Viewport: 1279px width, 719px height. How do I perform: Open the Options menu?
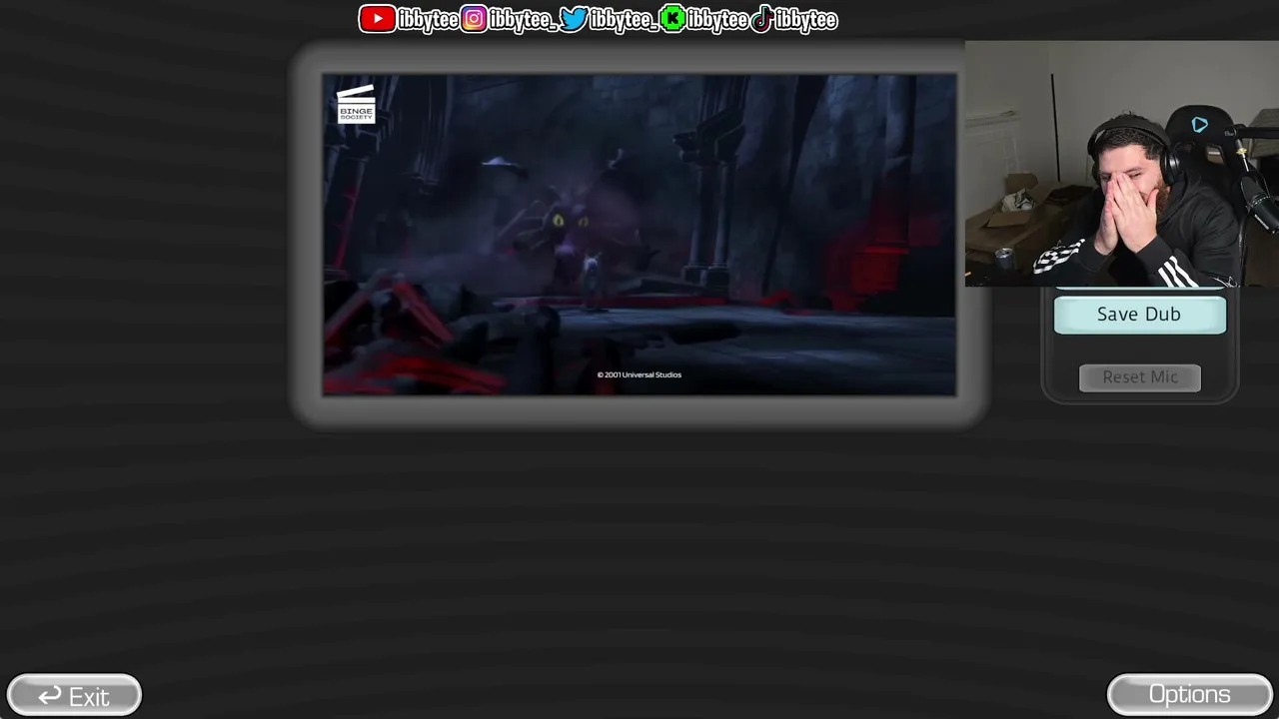tap(1189, 695)
